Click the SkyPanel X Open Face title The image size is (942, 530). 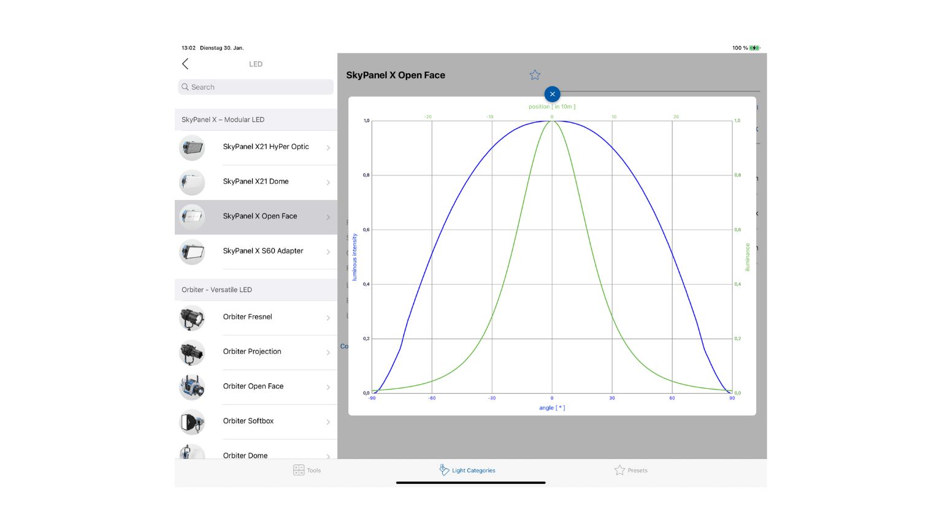pos(396,75)
